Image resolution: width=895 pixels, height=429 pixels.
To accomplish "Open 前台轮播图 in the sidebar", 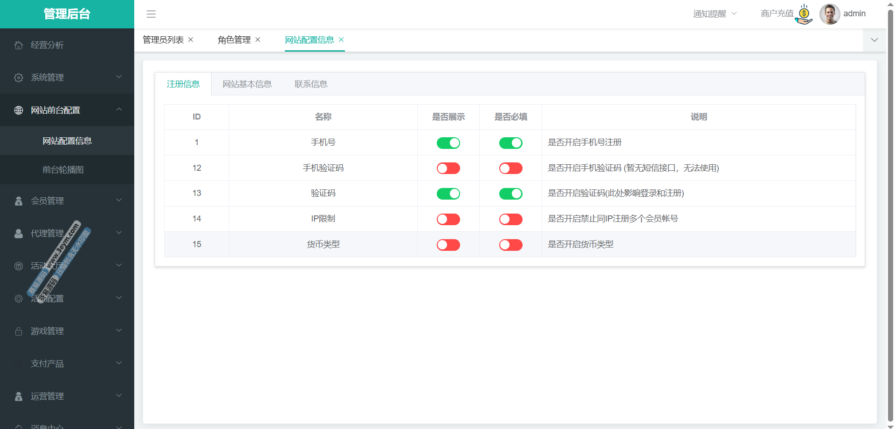I will click(x=63, y=170).
